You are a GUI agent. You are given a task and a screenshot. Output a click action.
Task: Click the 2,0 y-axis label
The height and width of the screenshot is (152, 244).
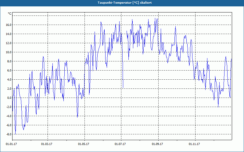[9, 89]
